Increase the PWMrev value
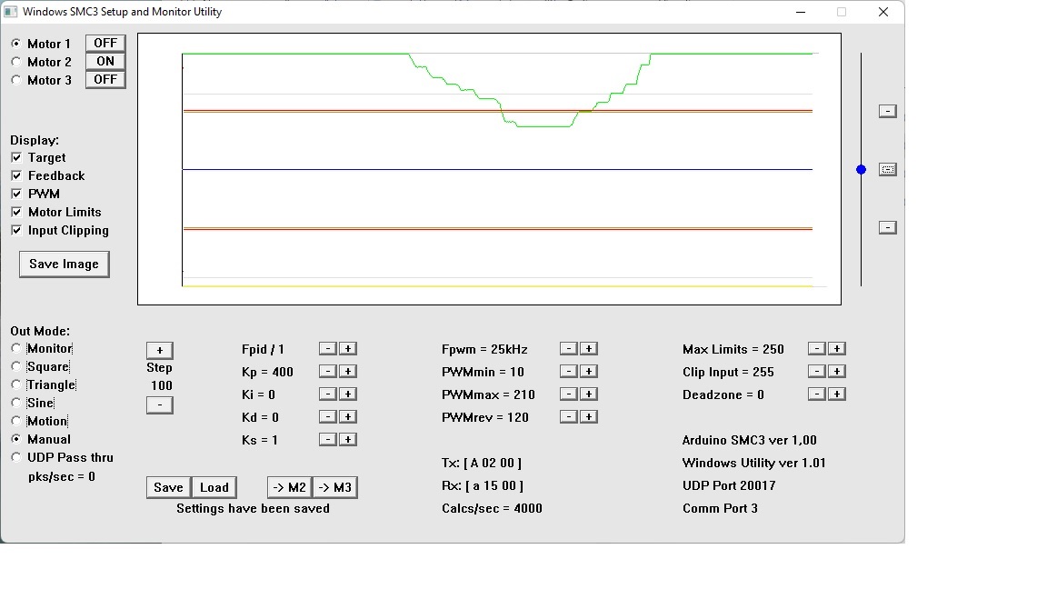This screenshot has height=589, width=1047. click(589, 416)
